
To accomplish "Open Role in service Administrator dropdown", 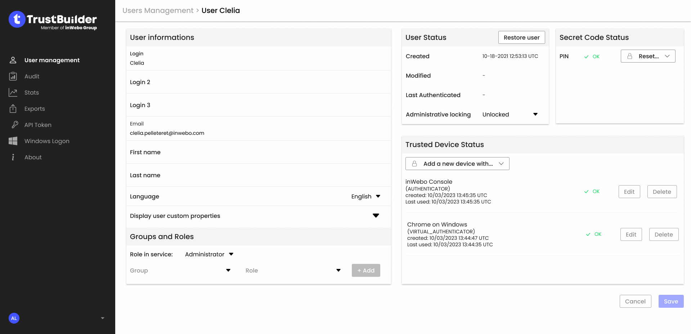I will pyautogui.click(x=209, y=254).
